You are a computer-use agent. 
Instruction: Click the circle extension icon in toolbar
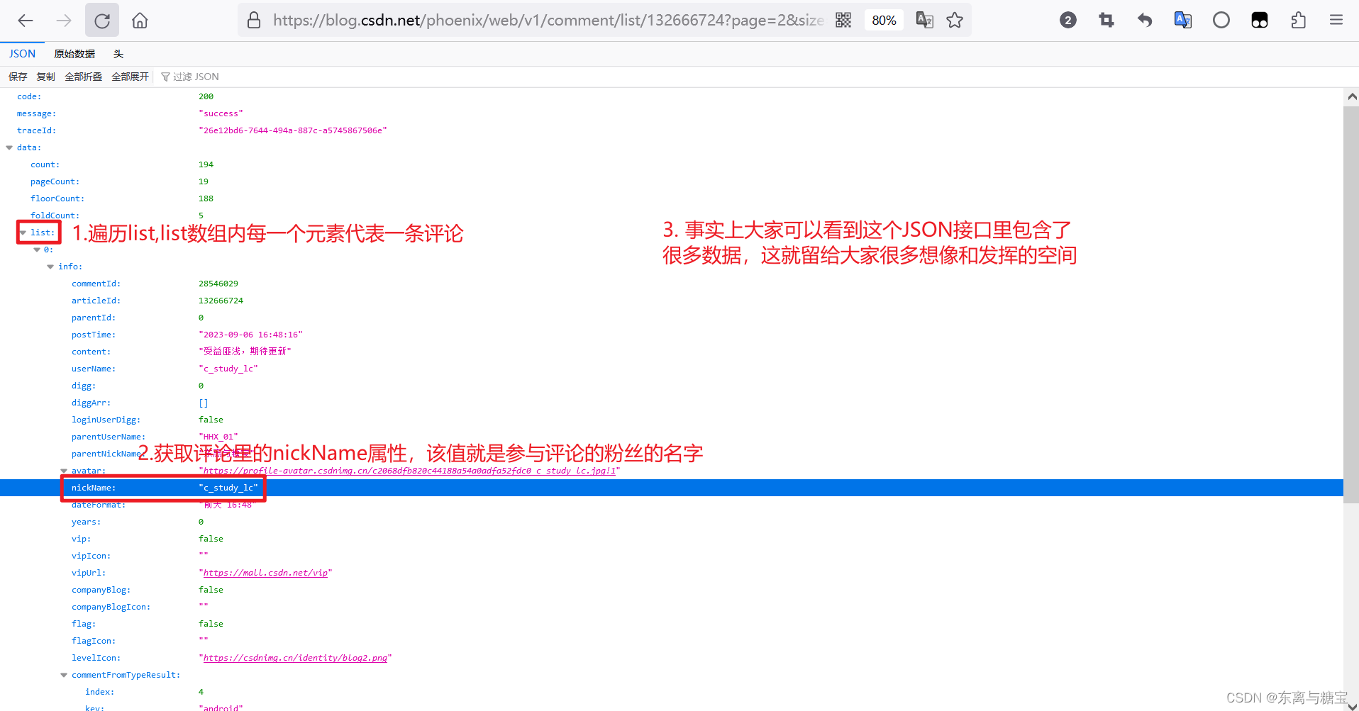pyautogui.click(x=1221, y=21)
